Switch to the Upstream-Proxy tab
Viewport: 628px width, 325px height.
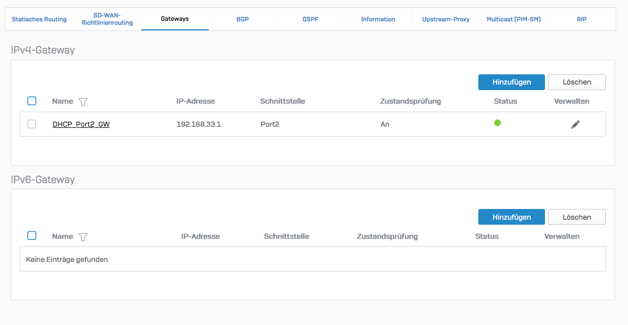(x=446, y=19)
